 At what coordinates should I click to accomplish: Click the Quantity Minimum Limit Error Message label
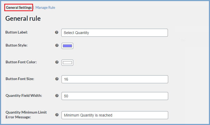[26, 115]
